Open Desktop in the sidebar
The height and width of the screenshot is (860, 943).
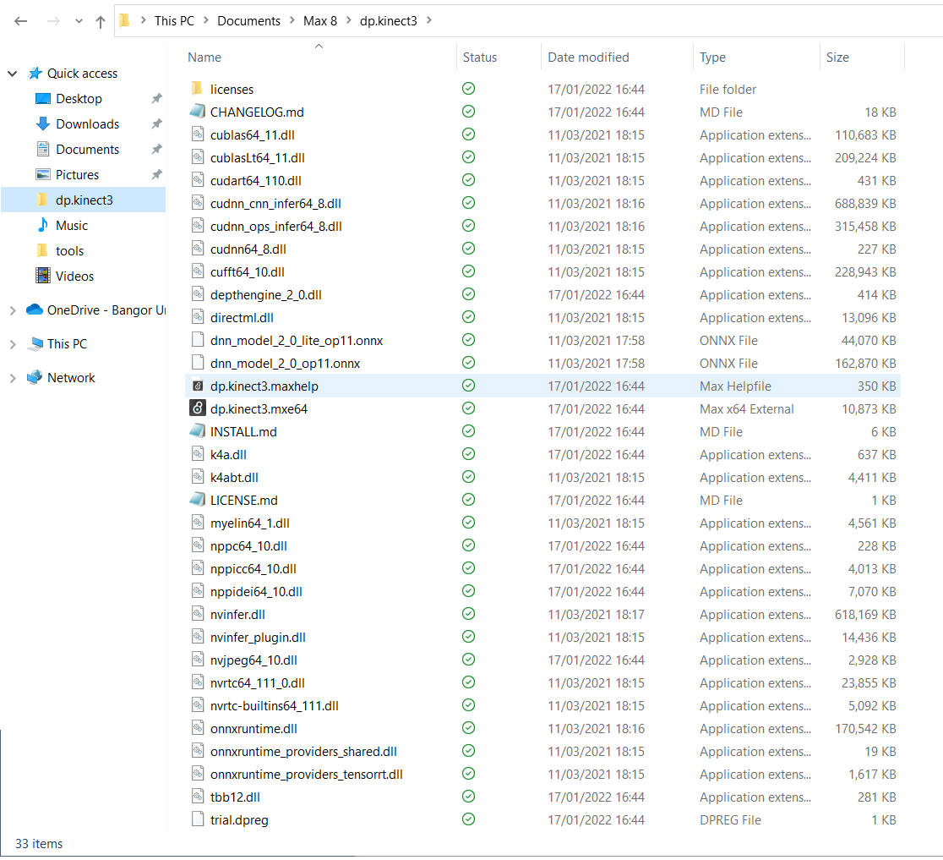pos(79,99)
